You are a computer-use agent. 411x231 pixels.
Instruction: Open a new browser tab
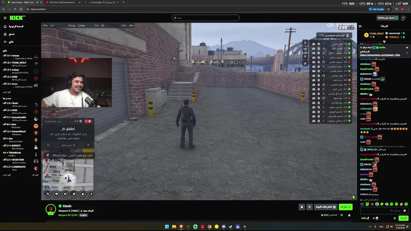pyautogui.click(x=123, y=2)
